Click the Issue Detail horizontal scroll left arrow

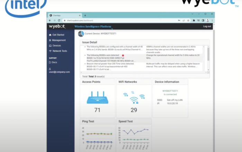point(81,72)
